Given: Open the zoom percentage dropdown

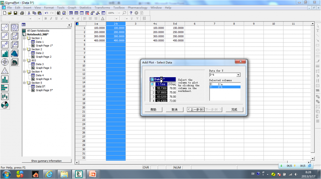Looking at the screenshot, I should point(119,13).
